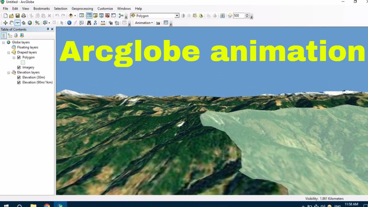This screenshot has width=368, height=207.
Task: Open Table of Contents window button
Action: (x=89, y=16)
